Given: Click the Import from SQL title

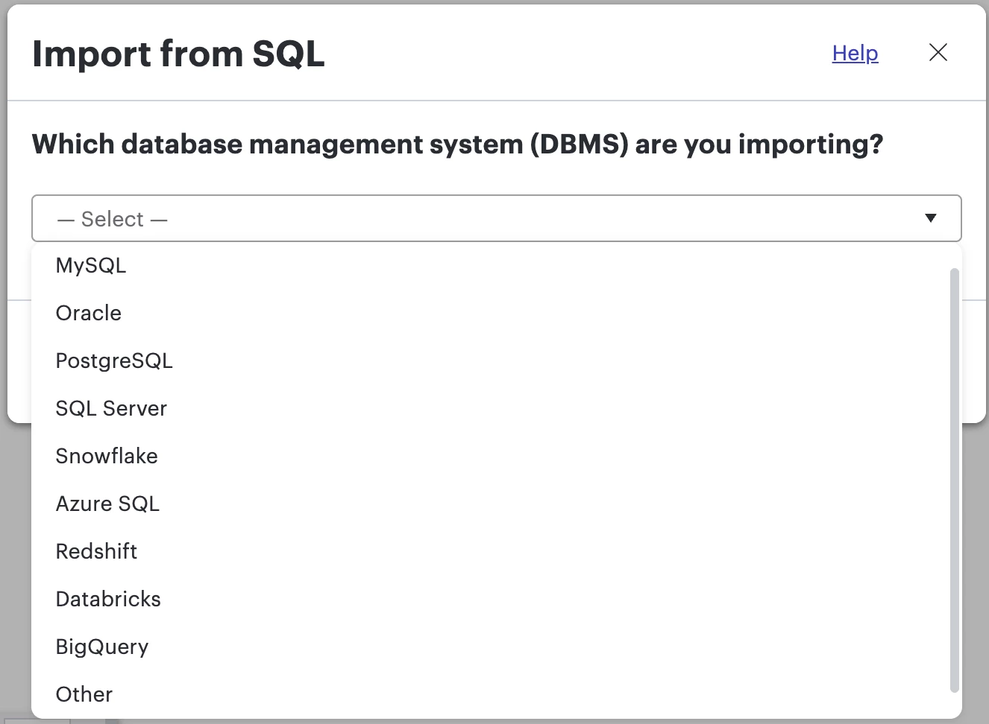Looking at the screenshot, I should [178, 54].
